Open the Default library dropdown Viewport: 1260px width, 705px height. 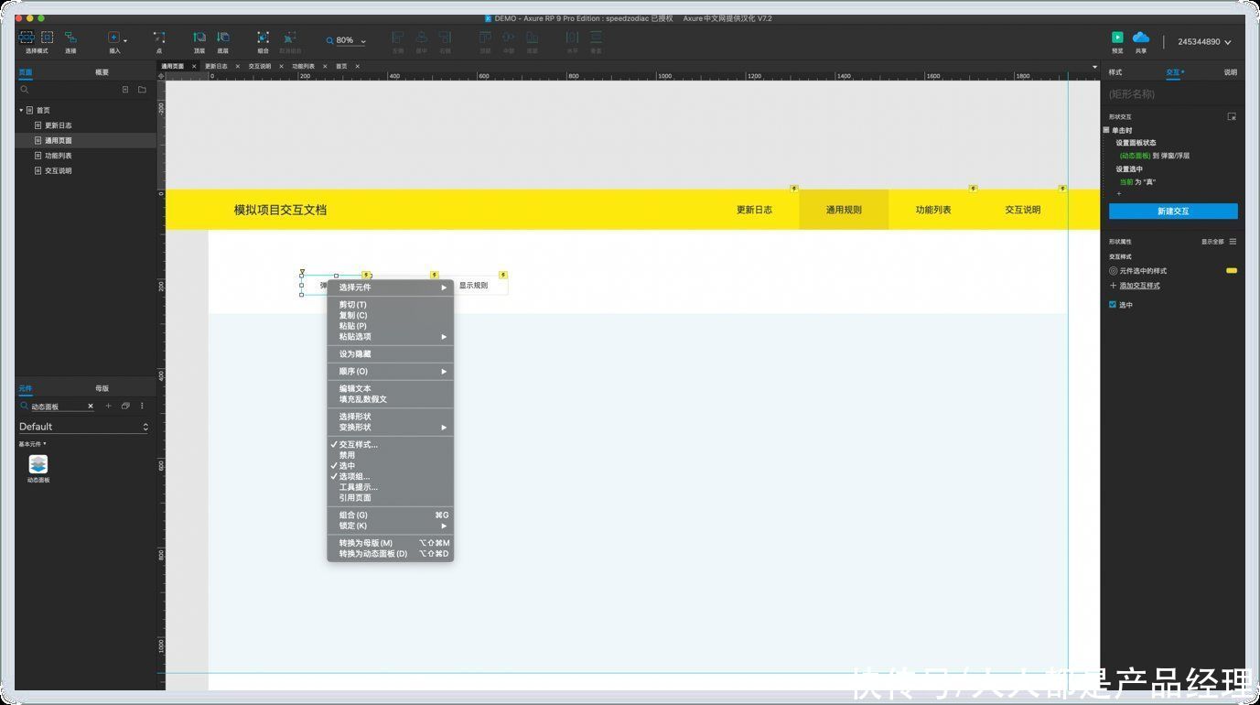point(83,427)
